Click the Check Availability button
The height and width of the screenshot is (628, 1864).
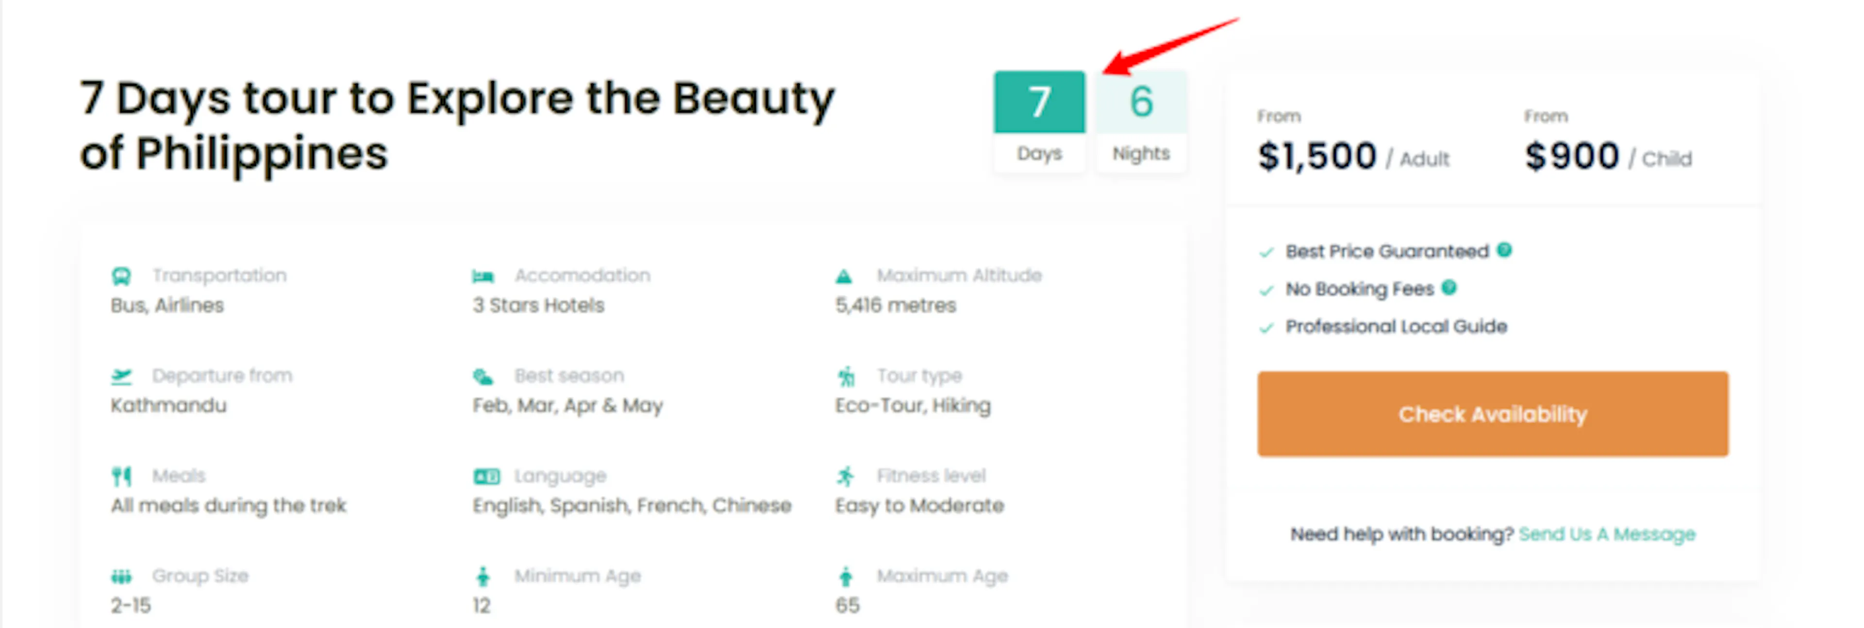[1492, 414]
